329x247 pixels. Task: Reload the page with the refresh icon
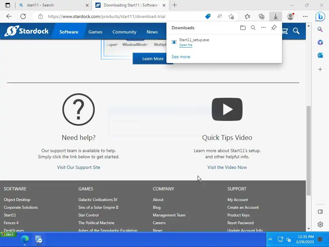pos(23,16)
